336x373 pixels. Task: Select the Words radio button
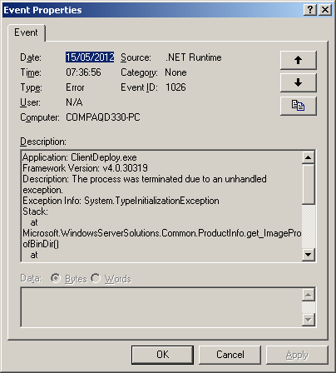pyautogui.click(x=96, y=278)
